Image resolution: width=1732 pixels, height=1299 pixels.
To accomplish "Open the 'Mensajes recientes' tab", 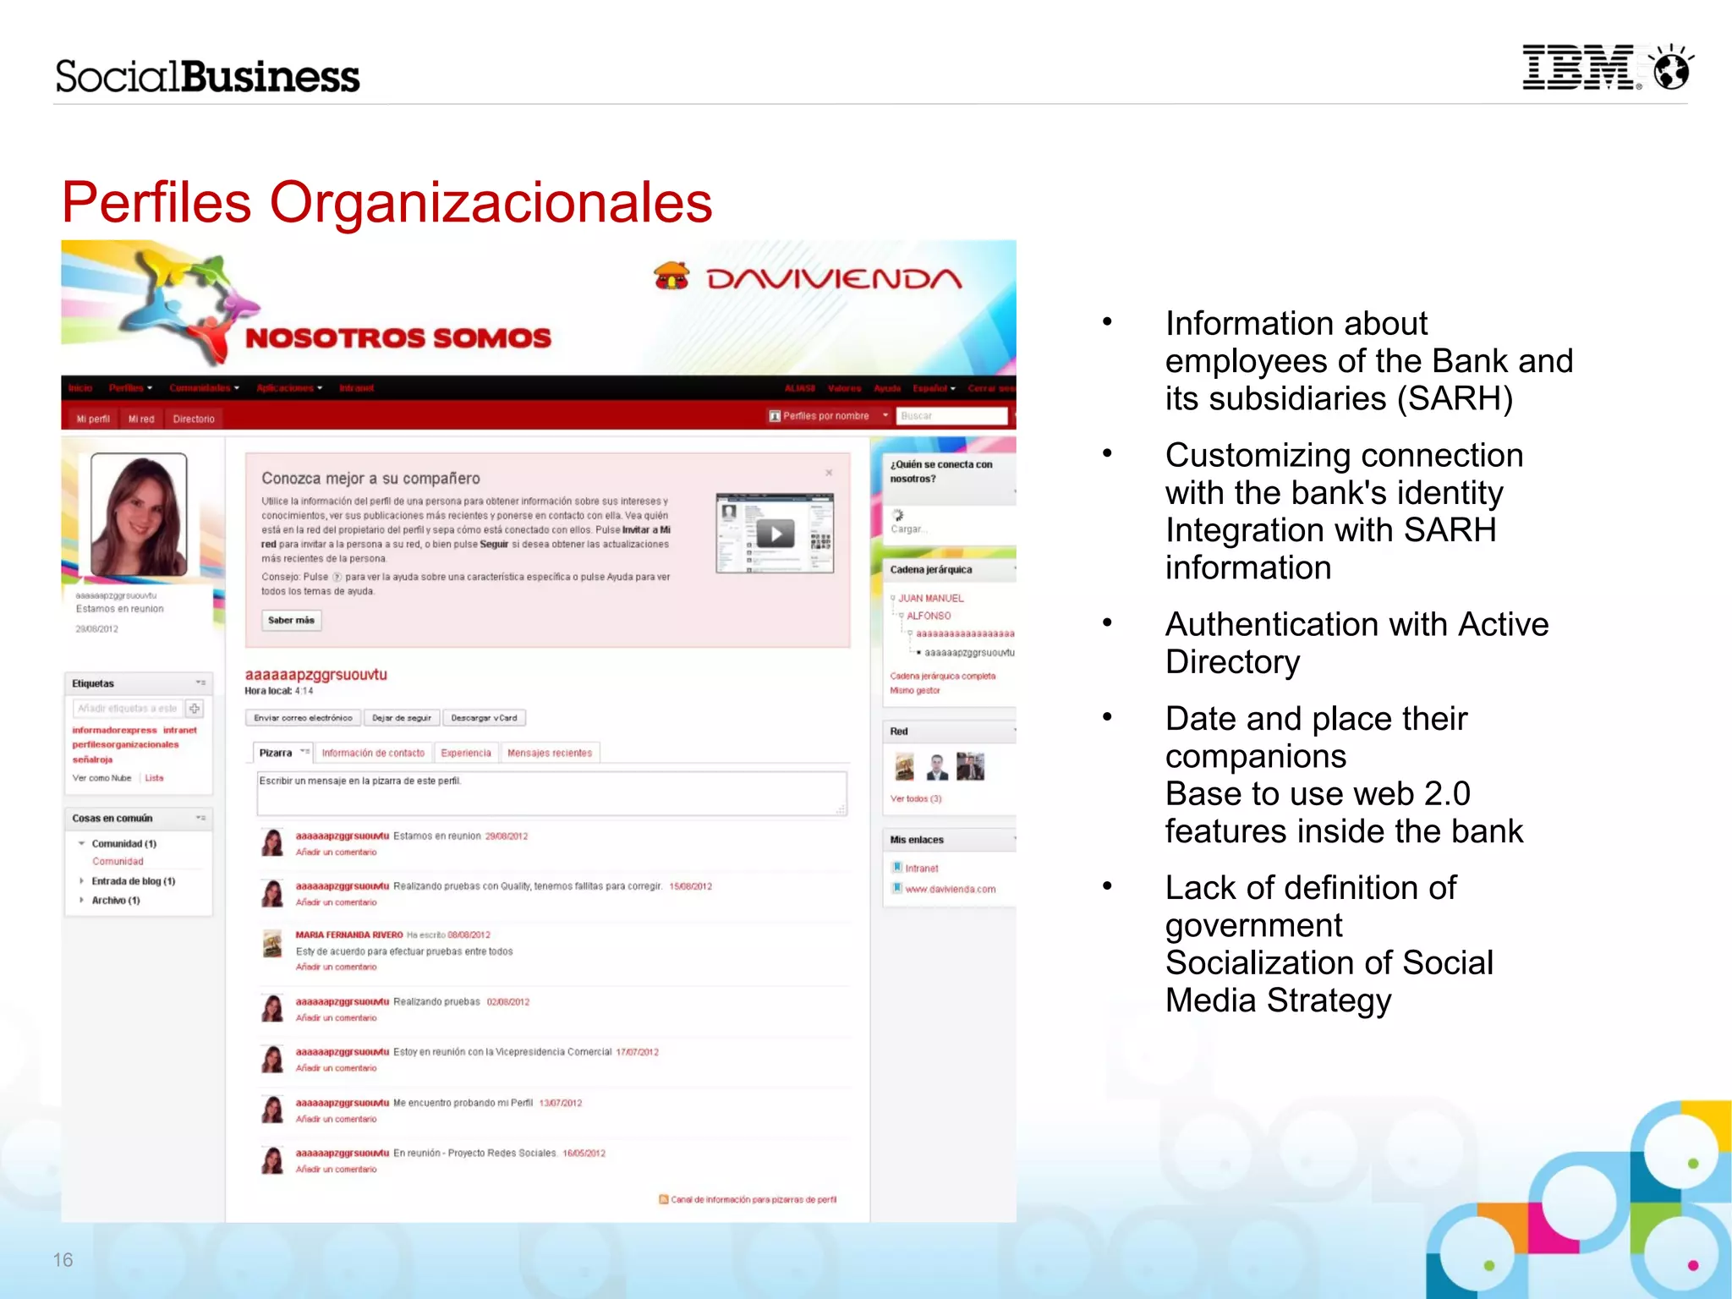I will coord(550,753).
